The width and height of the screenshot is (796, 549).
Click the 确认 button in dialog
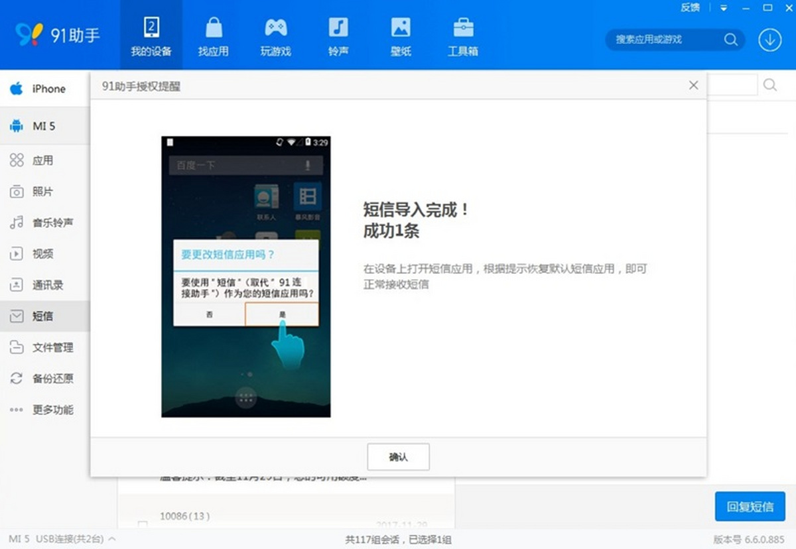pyautogui.click(x=399, y=457)
